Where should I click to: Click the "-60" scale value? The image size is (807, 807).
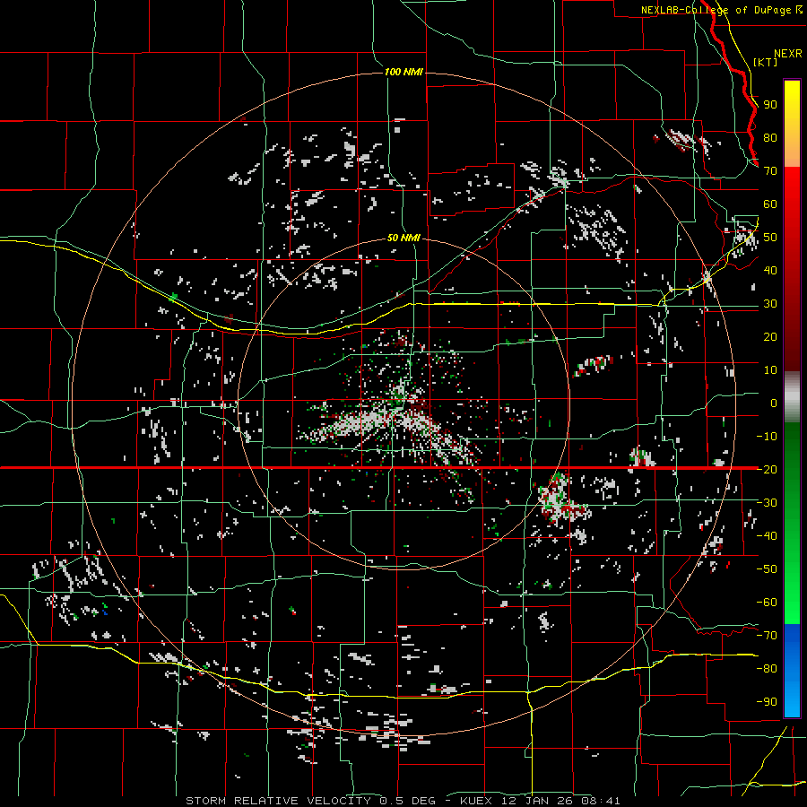767,603
